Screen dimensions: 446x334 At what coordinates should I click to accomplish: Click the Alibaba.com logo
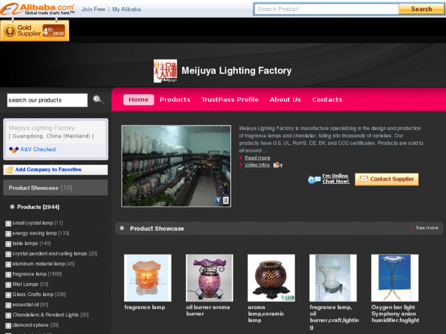click(37, 9)
